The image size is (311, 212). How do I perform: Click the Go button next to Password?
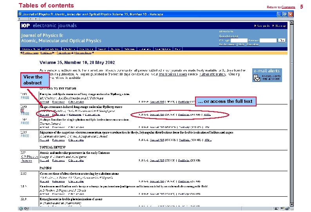click(x=282, y=40)
